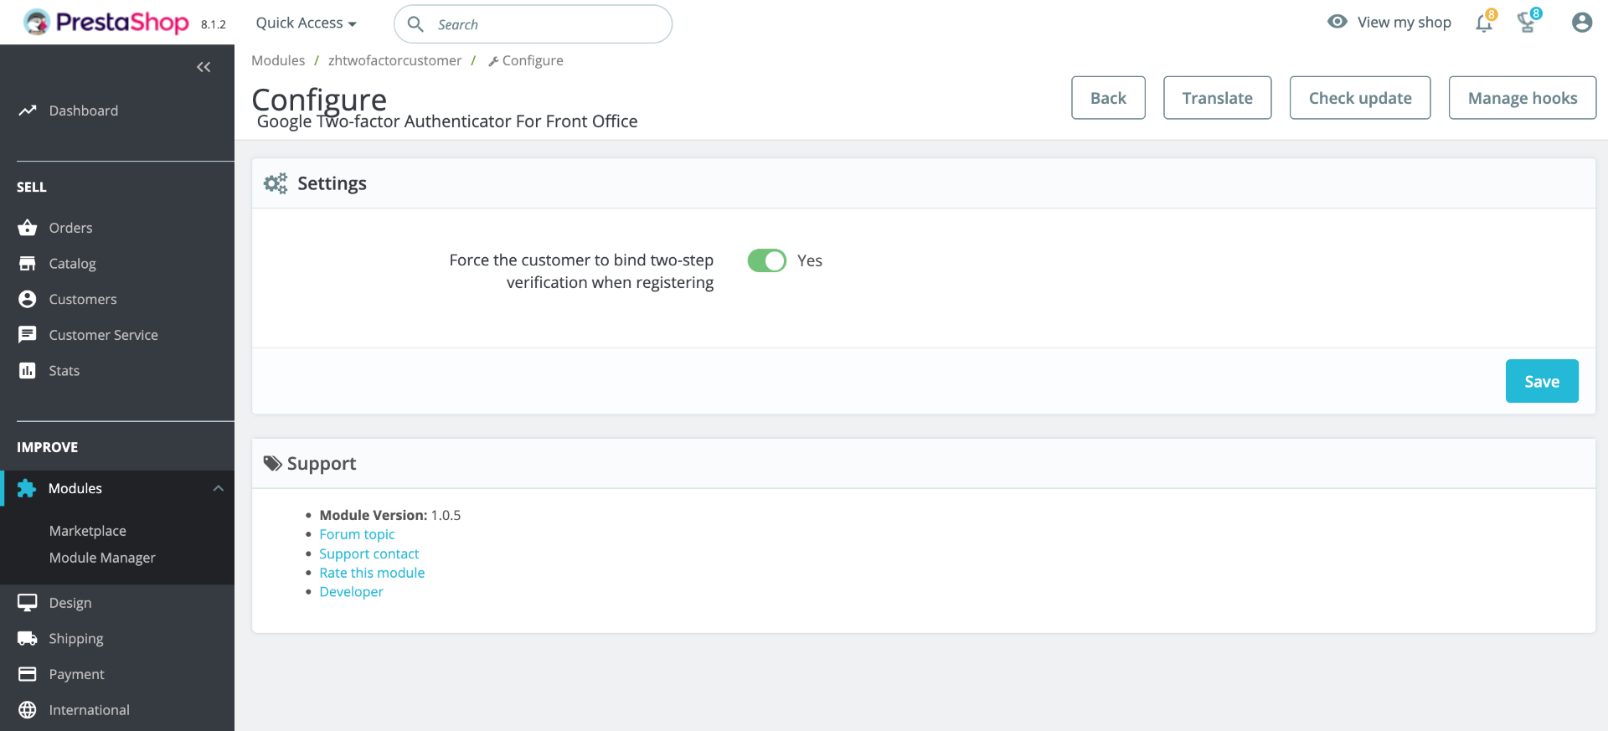1608x731 pixels.
Task: Open the notifications bell icon
Action: 1483,23
